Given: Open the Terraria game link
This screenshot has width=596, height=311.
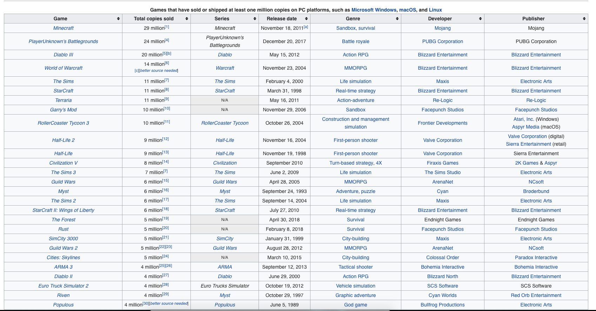Looking at the screenshot, I should (x=63, y=100).
